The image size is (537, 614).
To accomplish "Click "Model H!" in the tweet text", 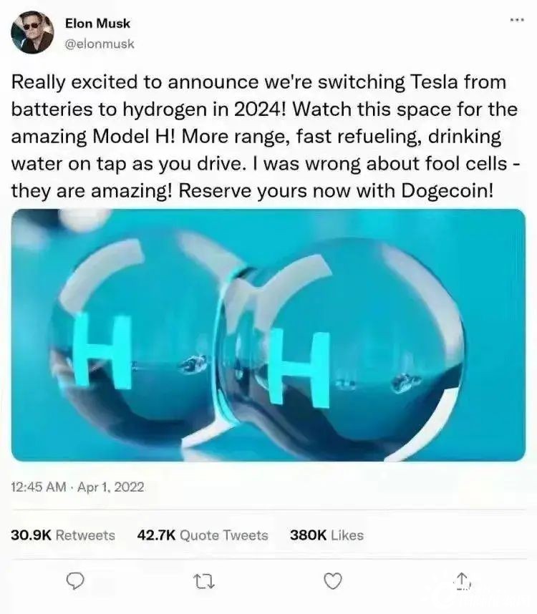I will 135,136.
